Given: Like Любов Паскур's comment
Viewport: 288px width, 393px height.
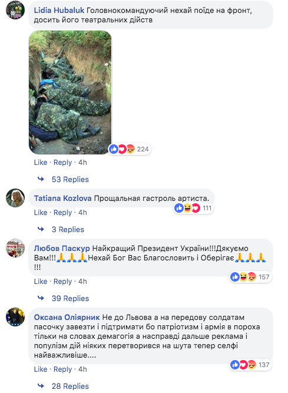Looking at the screenshot, I should pyautogui.click(x=41, y=282).
